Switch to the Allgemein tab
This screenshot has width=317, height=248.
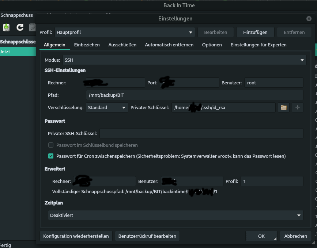(54, 45)
